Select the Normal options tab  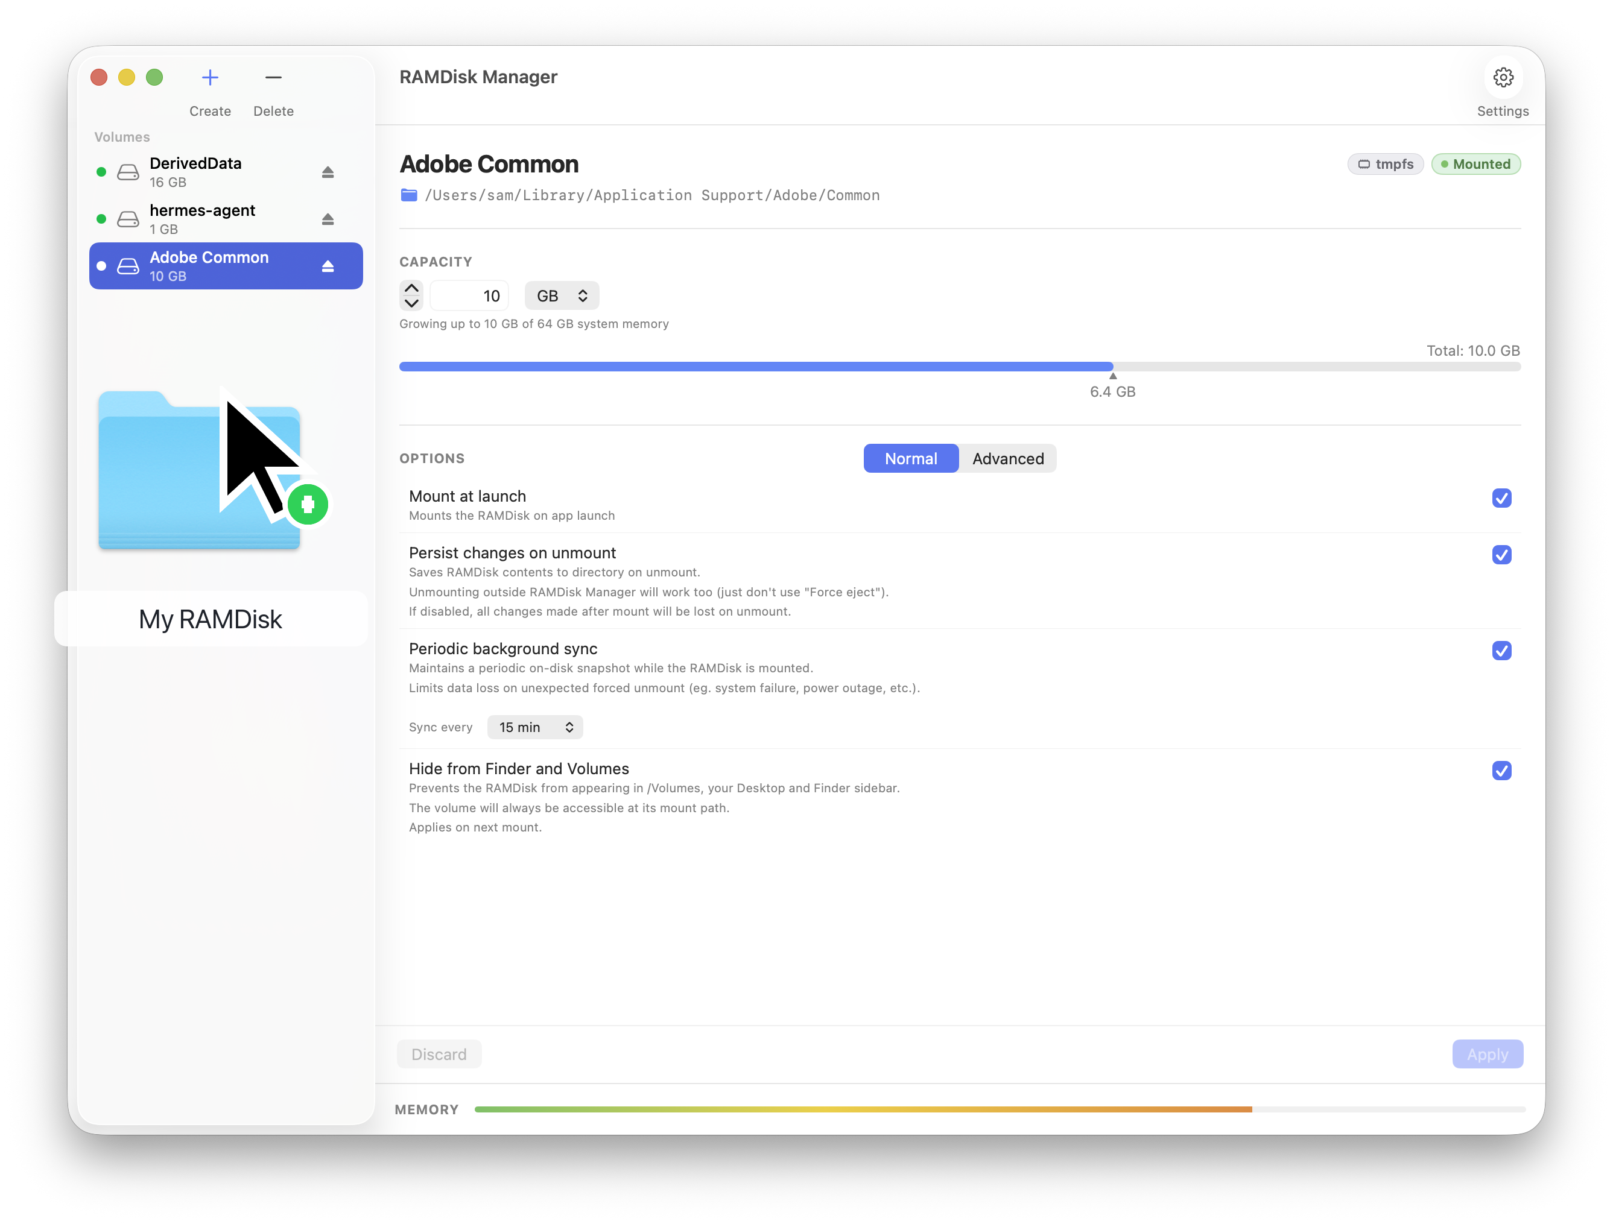coord(911,458)
